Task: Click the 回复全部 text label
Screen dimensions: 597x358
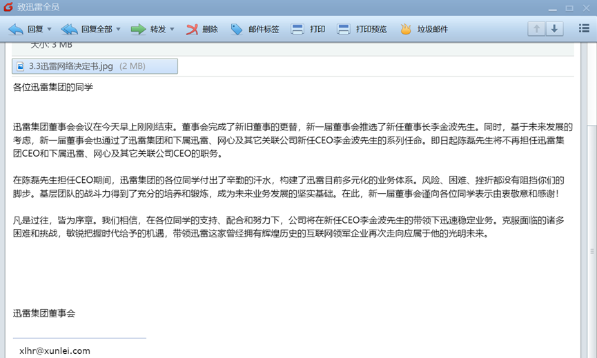Action: 97,29
